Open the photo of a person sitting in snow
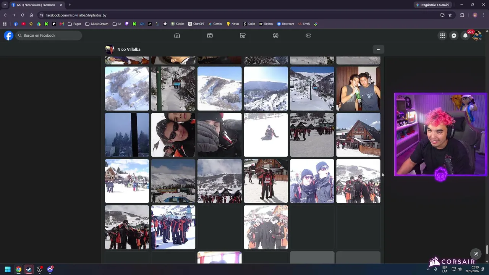The width and height of the screenshot is (489, 275). tap(266, 135)
